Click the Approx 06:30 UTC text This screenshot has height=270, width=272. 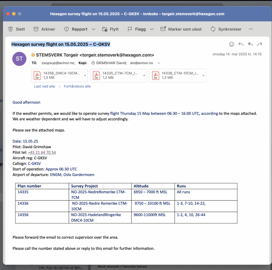click(61, 169)
